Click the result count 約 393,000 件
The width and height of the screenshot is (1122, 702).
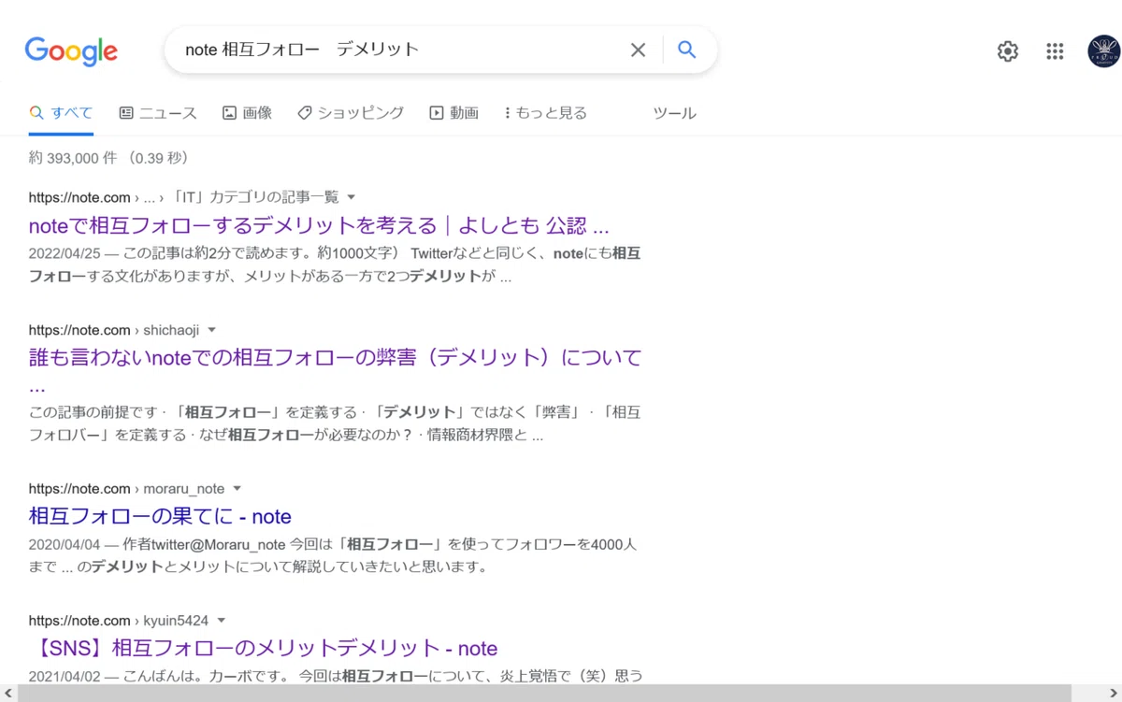pos(108,158)
